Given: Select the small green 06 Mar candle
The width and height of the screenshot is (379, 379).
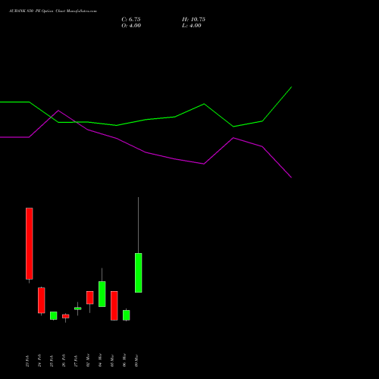Looking at the screenshot, I should [127, 315].
